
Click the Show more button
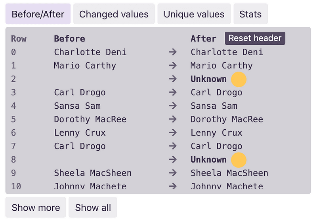[x=36, y=207]
